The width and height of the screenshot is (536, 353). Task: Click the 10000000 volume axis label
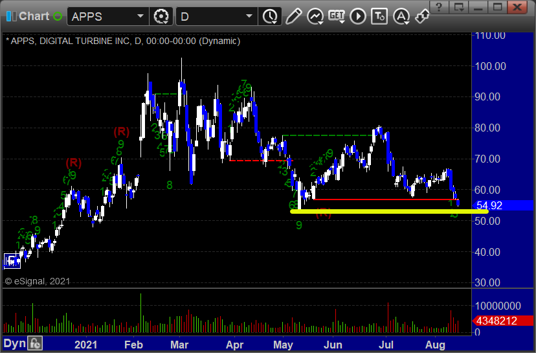pyautogui.click(x=498, y=306)
